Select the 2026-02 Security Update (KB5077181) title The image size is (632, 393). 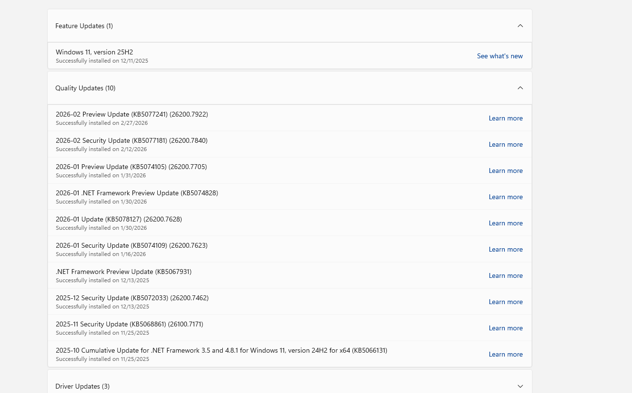(132, 140)
